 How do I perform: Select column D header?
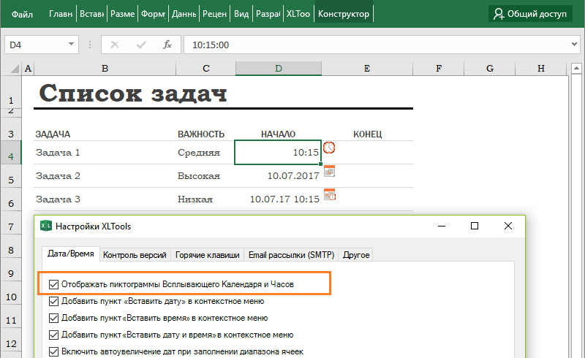coord(279,68)
